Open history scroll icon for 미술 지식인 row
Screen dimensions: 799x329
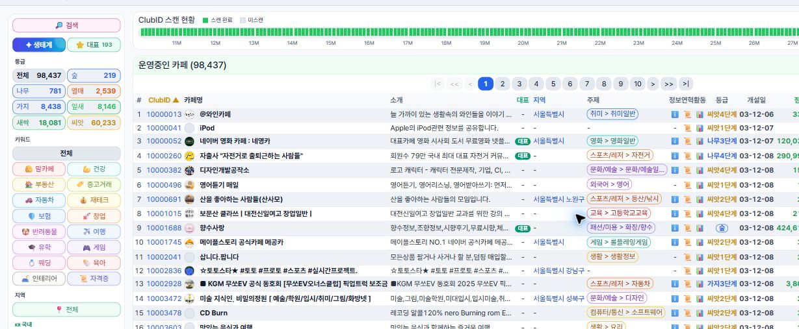click(x=687, y=299)
